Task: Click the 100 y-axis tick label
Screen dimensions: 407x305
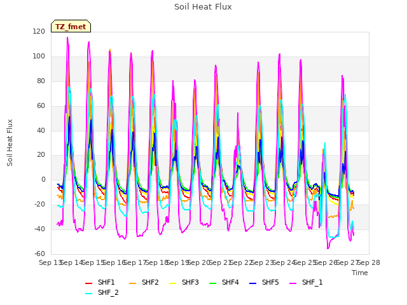Action: (39, 57)
